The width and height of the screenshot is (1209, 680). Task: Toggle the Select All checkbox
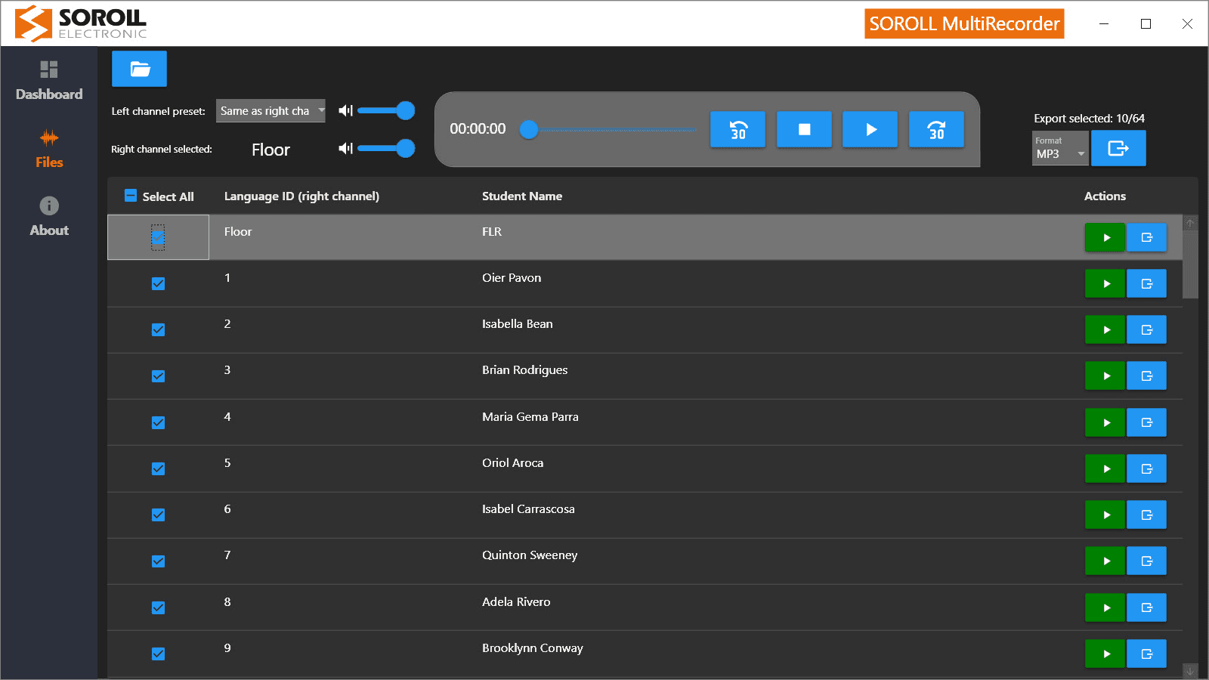(x=131, y=196)
